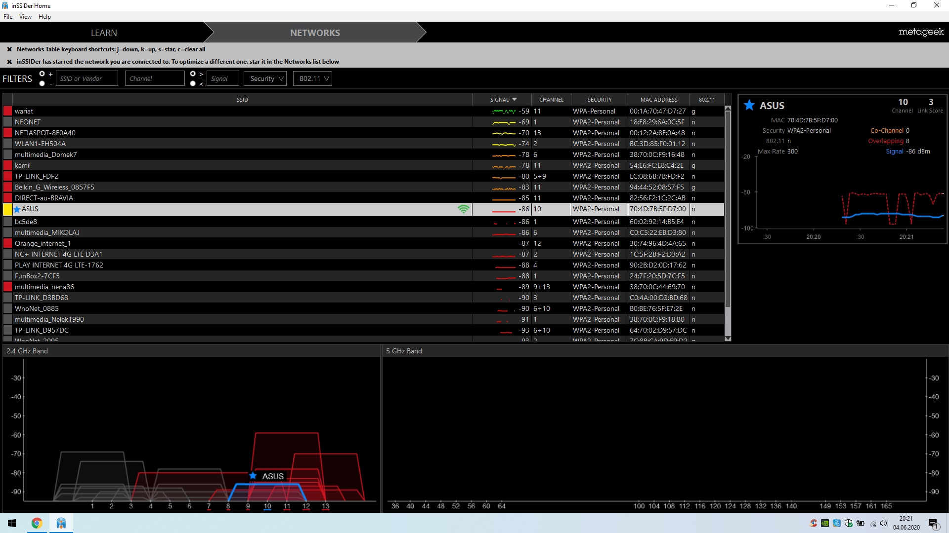Switch to the LEARN tab
Viewport: 949px width, 533px height.
point(104,33)
